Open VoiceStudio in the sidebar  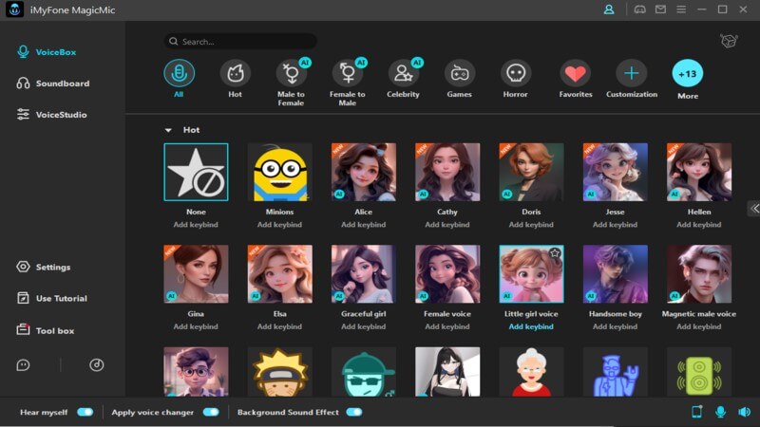tap(52, 115)
